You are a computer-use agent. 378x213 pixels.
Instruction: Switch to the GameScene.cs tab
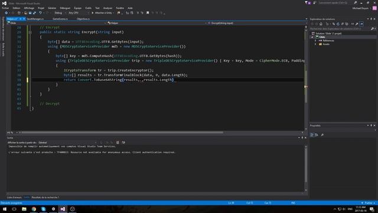60,19
